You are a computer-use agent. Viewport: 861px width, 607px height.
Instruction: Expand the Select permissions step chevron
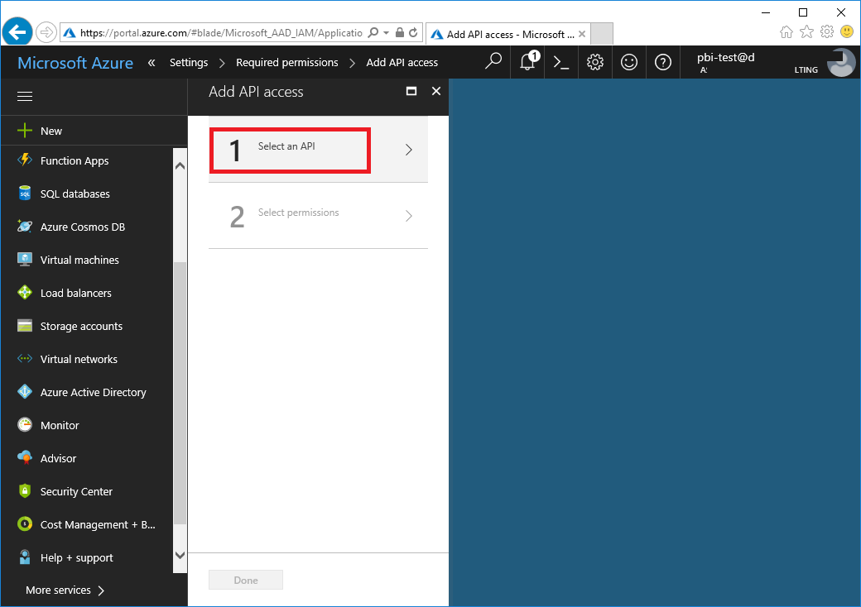(x=408, y=216)
